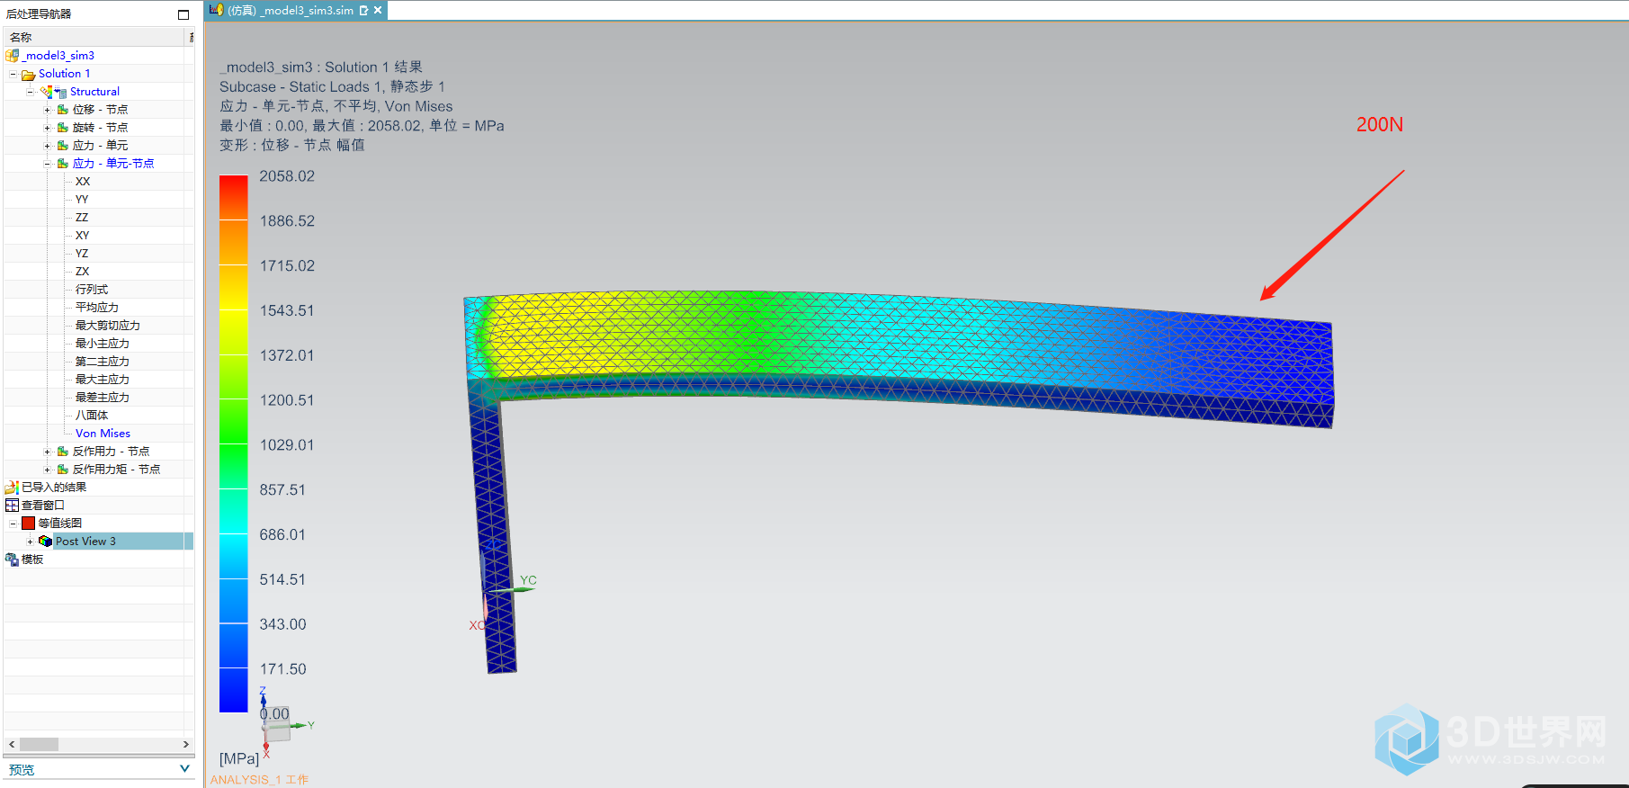Expand the Post View 3 node
Screen dimensions: 1629x788
[30, 542]
